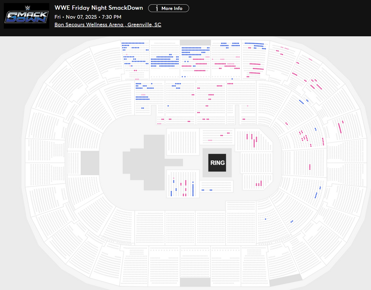Select floor section directly above the ring
The height and width of the screenshot is (290, 371).
(217, 137)
